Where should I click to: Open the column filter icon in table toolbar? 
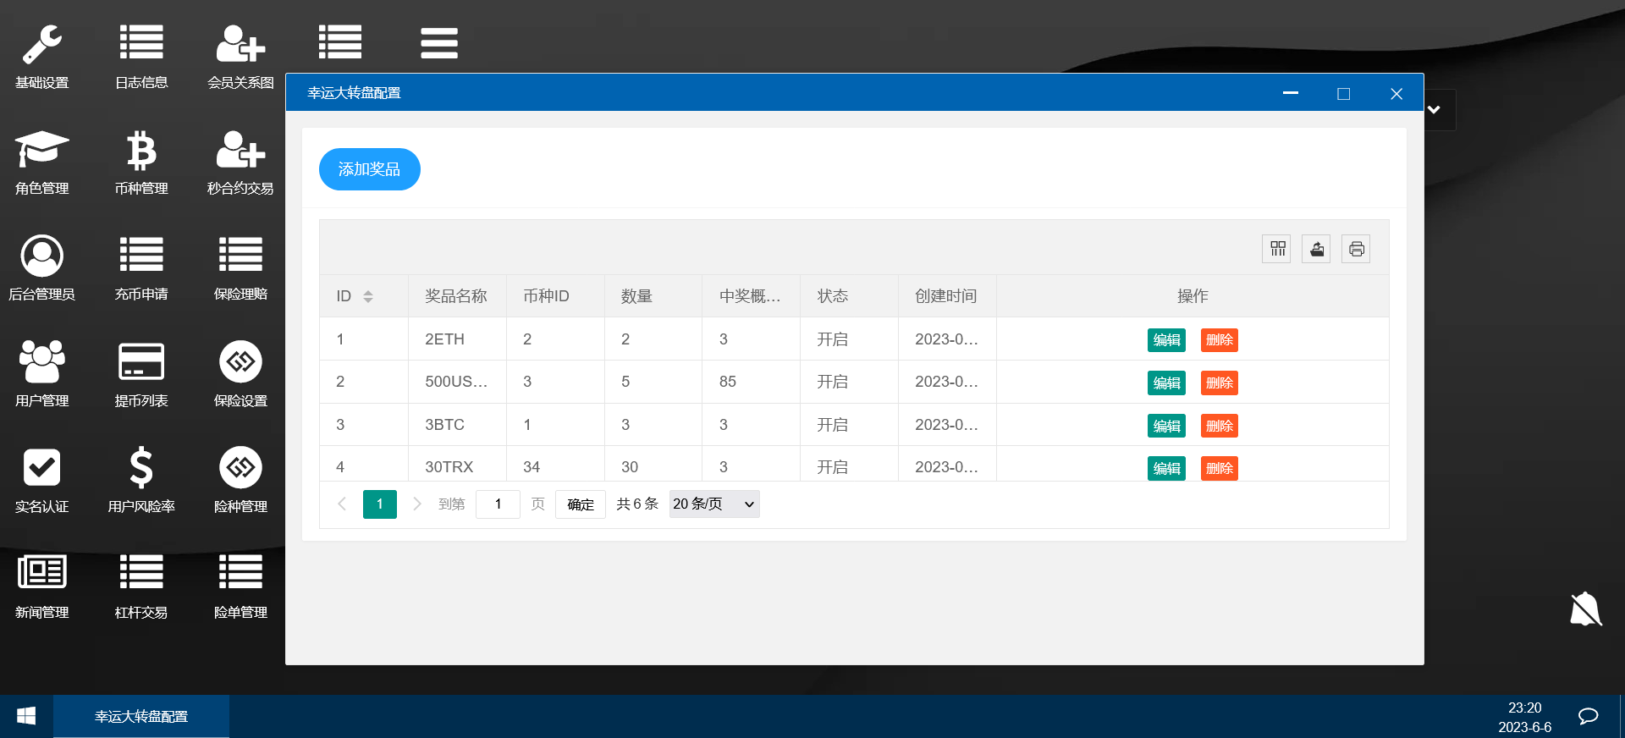pyautogui.click(x=1277, y=249)
